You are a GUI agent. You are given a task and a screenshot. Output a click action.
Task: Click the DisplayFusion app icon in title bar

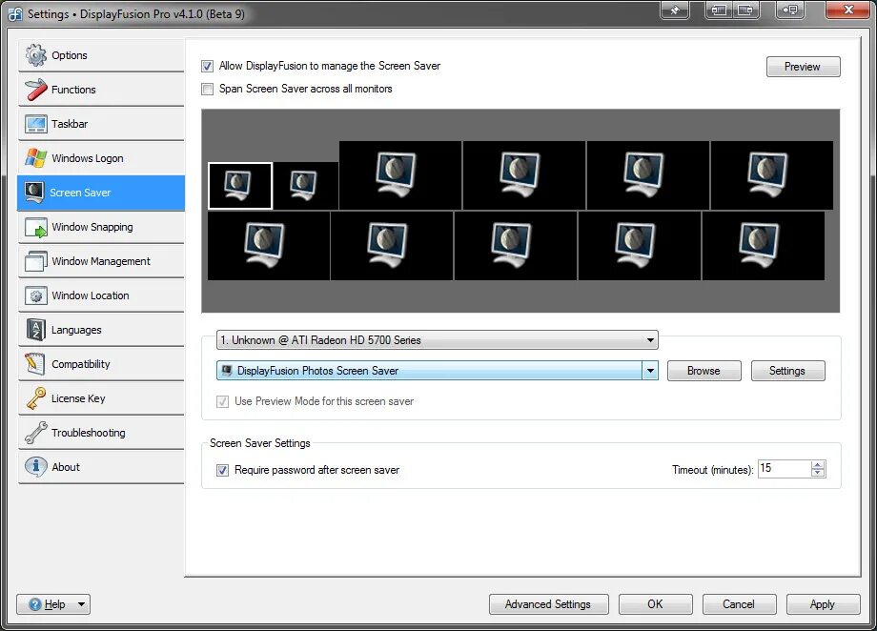15,13
